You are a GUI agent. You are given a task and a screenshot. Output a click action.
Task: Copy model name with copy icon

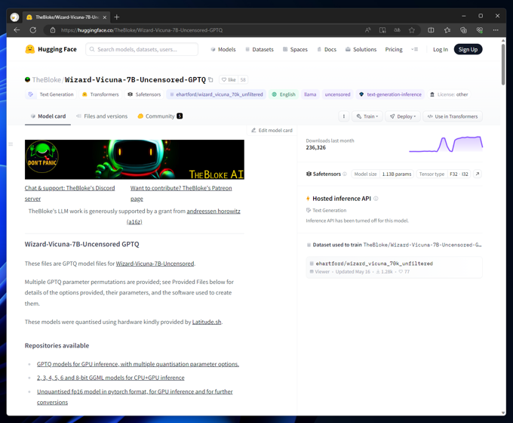click(x=210, y=79)
